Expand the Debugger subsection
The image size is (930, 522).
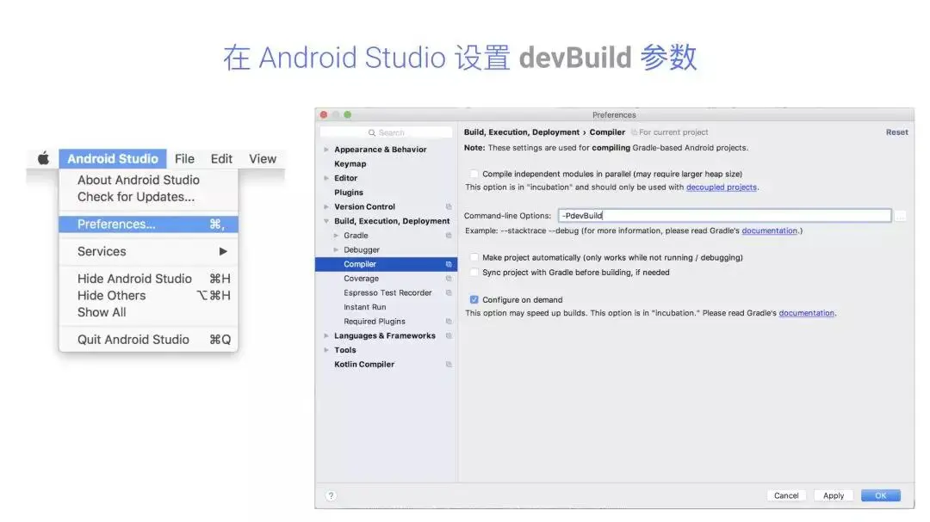click(336, 249)
